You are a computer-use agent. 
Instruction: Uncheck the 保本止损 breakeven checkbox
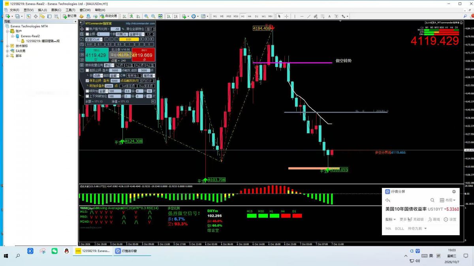[87, 80]
